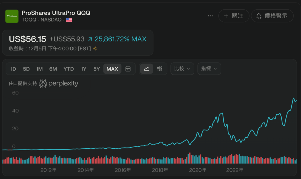This screenshot has width=301, height=179.
Task: Select the 5D time range
Action: point(26,69)
